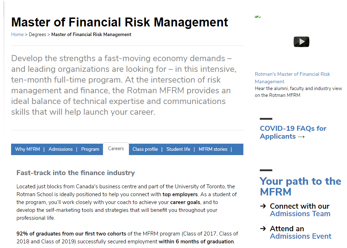Click the arrow beside Attend an Admissions Event

coord(263,228)
